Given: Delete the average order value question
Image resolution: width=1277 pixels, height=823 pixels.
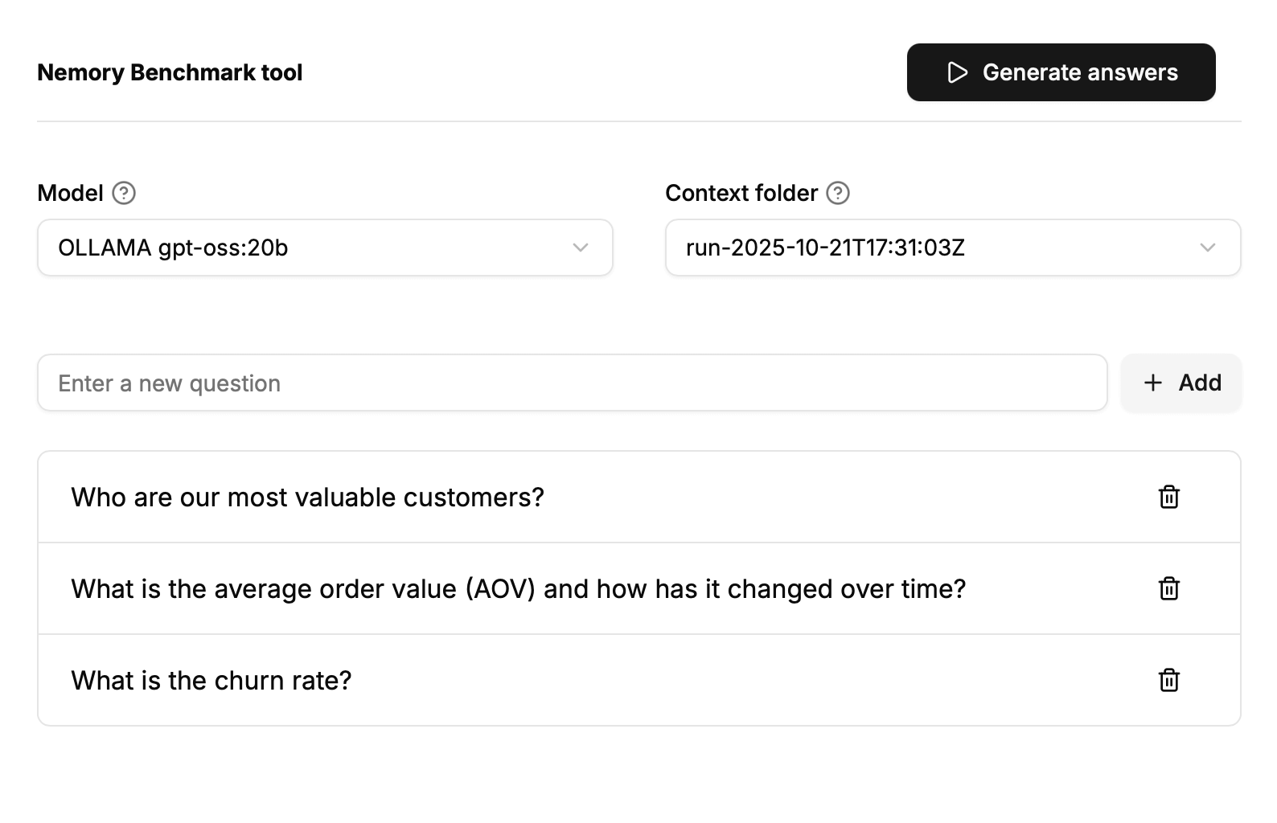Looking at the screenshot, I should [1168, 588].
